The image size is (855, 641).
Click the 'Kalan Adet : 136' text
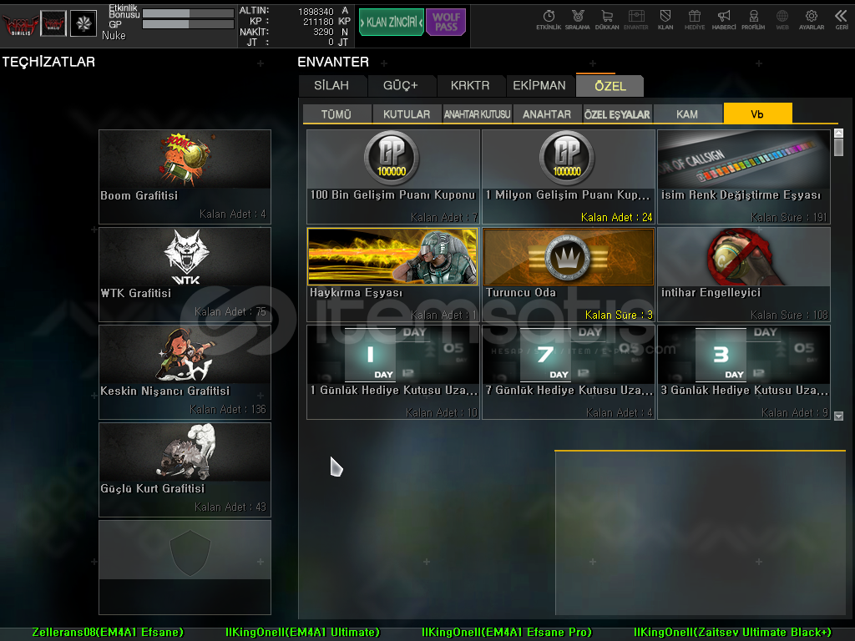click(x=227, y=409)
